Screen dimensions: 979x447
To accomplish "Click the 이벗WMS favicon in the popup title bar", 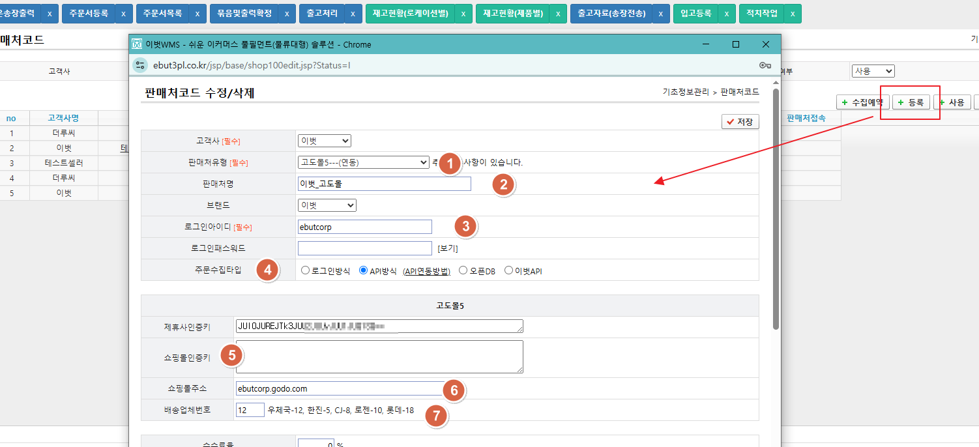I will click(x=137, y=44).
